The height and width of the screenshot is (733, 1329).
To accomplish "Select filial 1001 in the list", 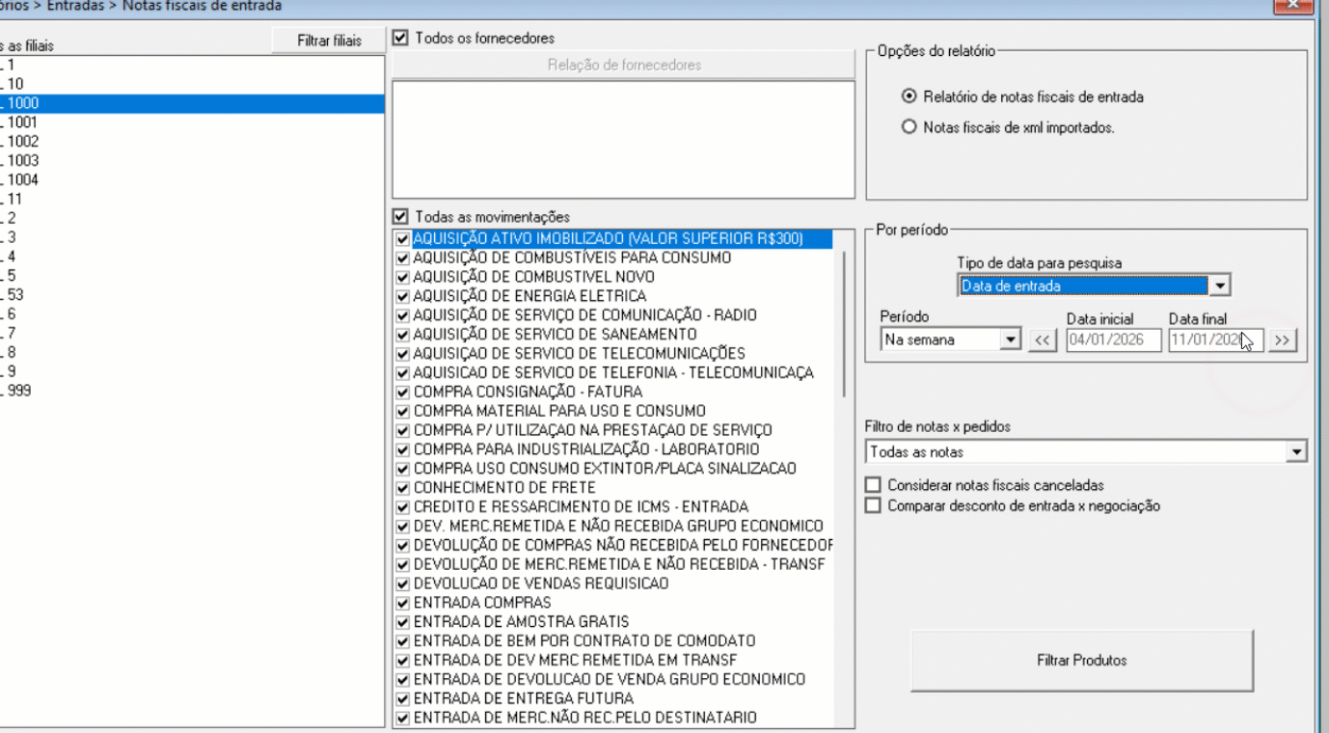I will coord(192,122).
